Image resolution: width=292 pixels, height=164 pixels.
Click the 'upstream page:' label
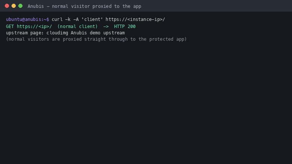[x=25, y=33]
